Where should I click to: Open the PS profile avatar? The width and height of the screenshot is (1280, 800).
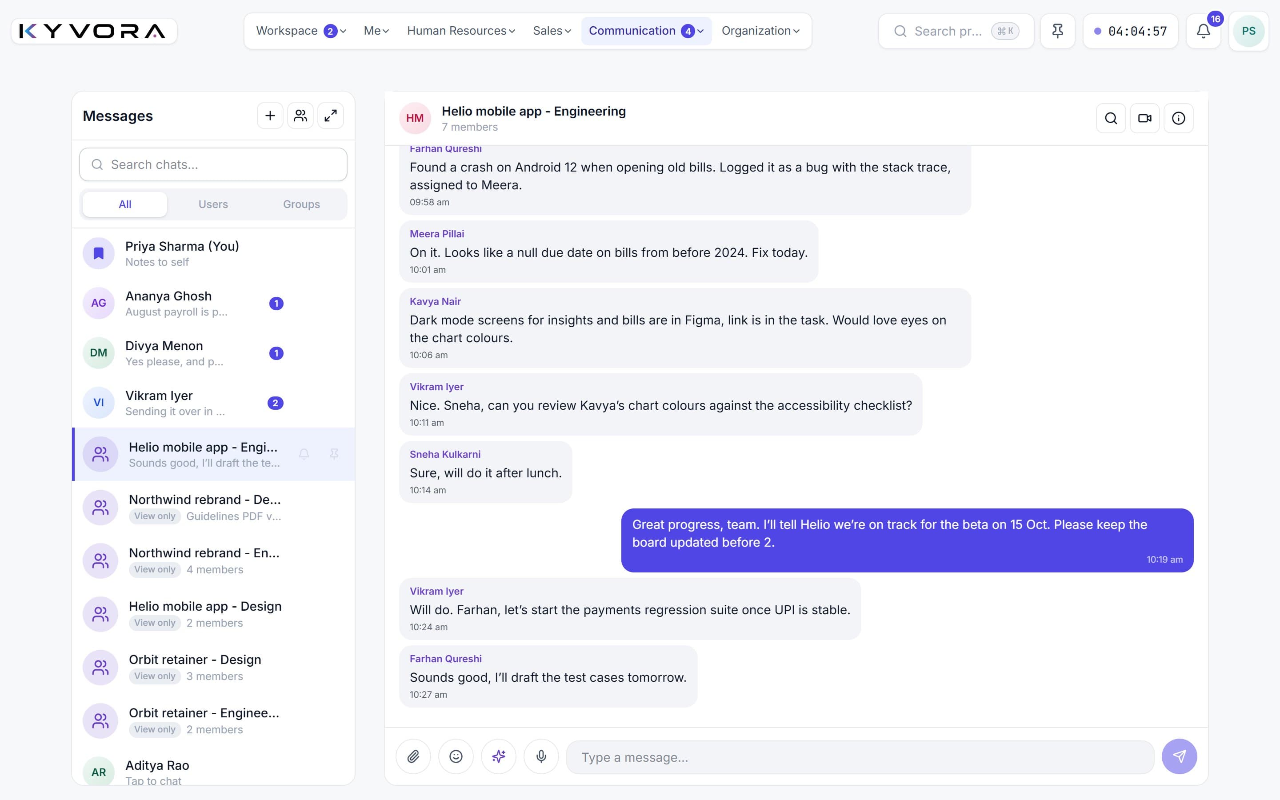coord(1248,31)
